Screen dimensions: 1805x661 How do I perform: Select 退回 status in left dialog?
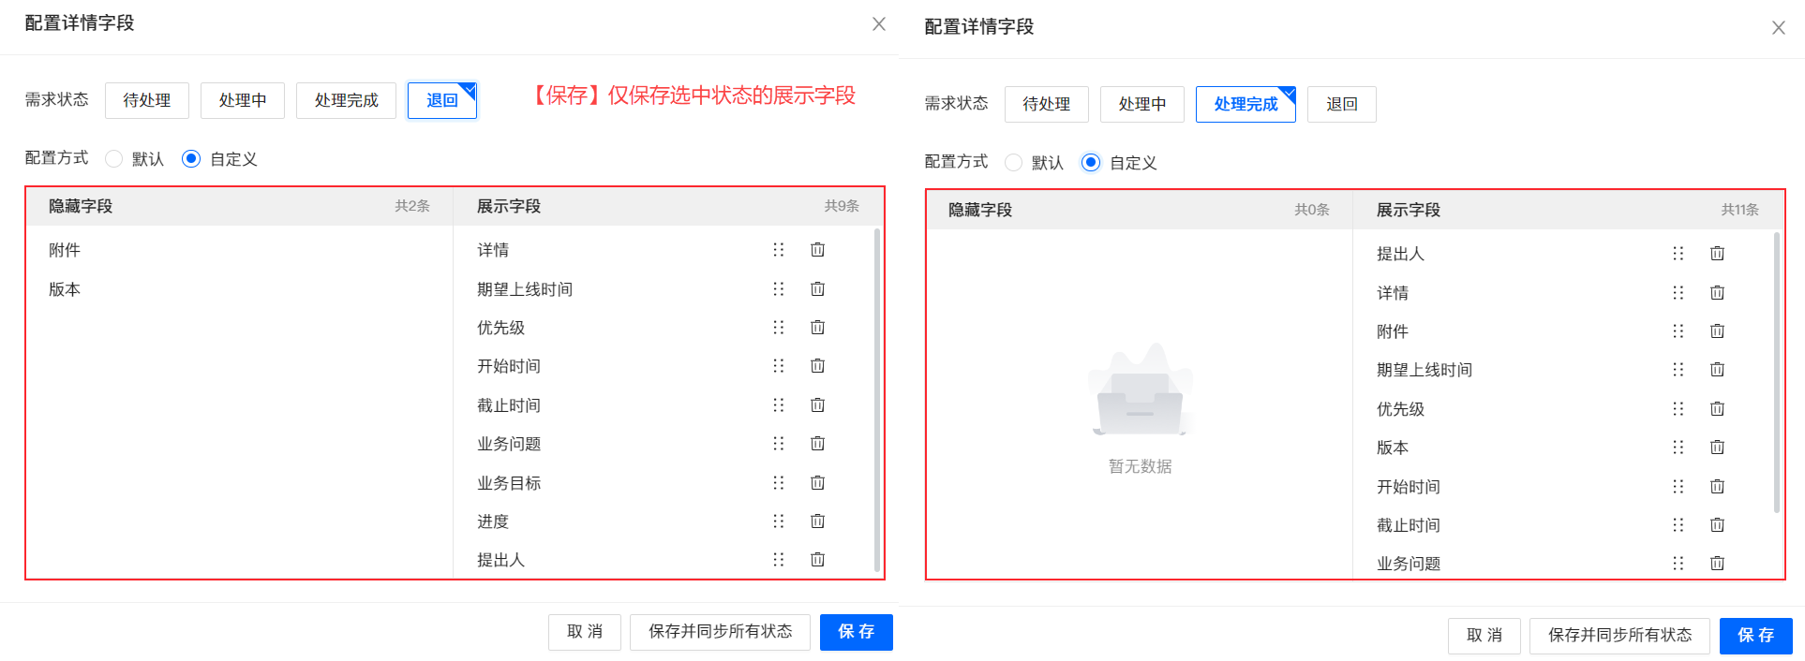click(442, 100)
